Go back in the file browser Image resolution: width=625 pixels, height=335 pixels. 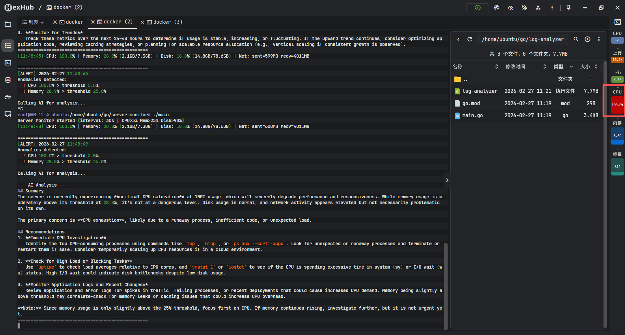click(458, 39)
